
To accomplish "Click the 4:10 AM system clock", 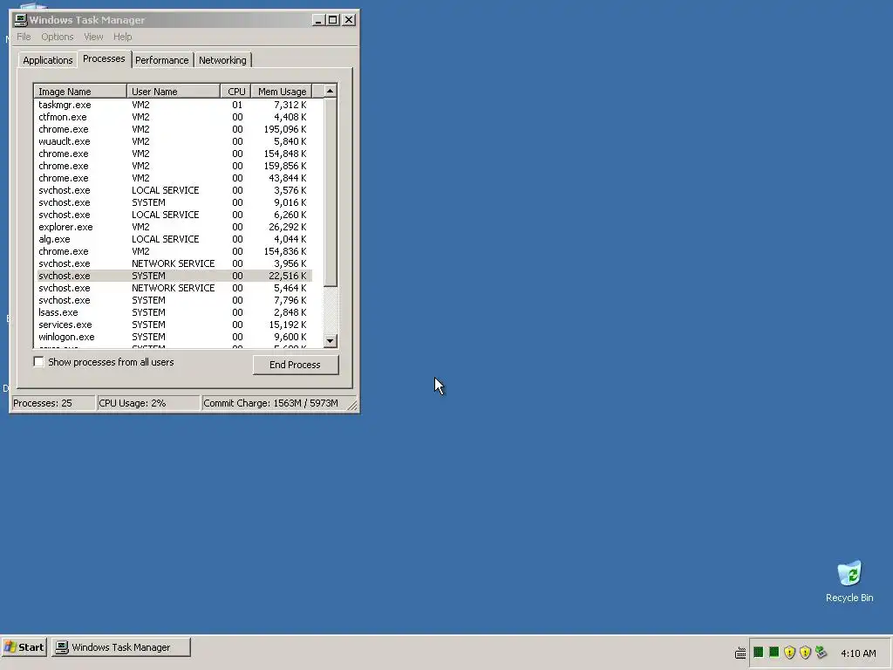I will click(858, 653).
